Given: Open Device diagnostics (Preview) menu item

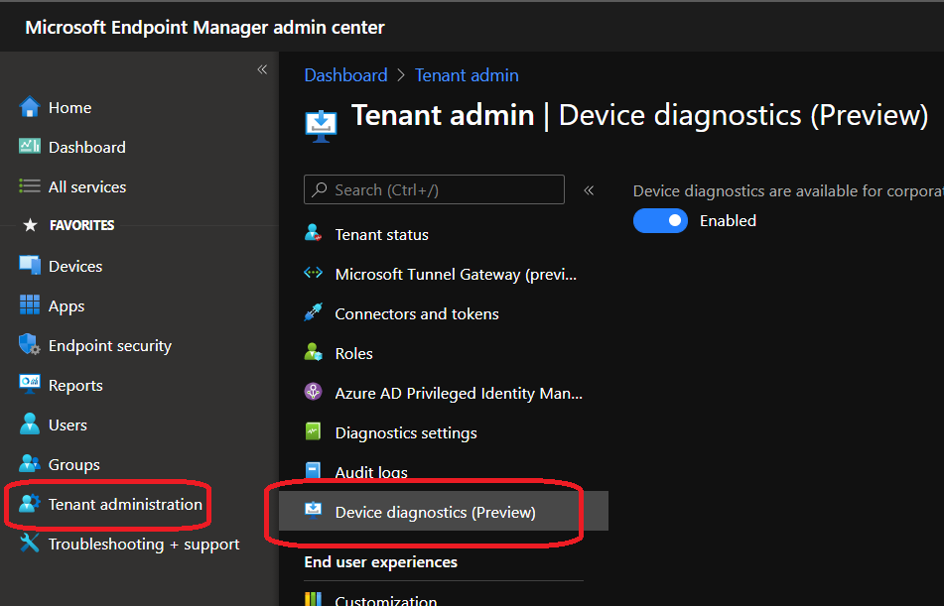Looking at the screenshot, I should tap(435, 512).
